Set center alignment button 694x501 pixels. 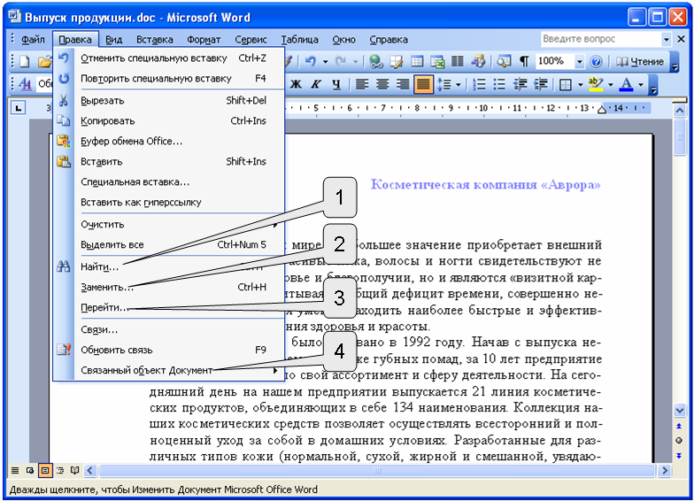pyautogui.click(x=382, y=84)
